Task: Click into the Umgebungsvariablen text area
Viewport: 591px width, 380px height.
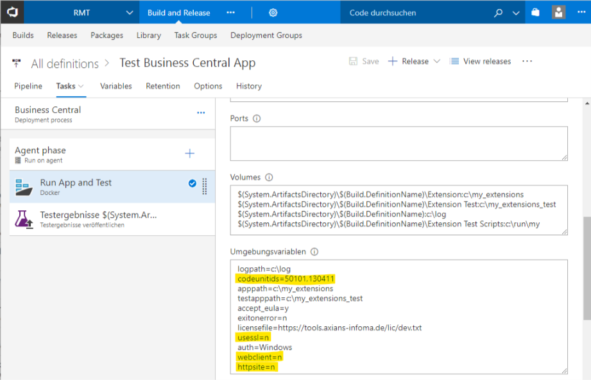Action: (398, 317)
